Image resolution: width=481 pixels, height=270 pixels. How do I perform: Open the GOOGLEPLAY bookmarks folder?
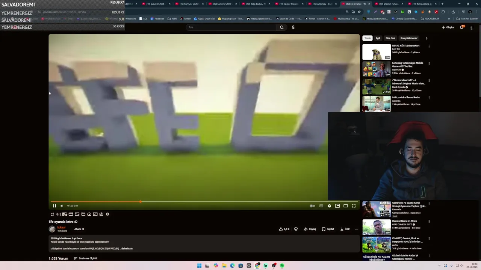430,19
